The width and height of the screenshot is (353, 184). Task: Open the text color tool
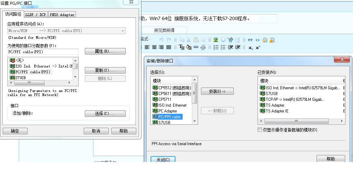pyautogui.click(x=181, y=47)
